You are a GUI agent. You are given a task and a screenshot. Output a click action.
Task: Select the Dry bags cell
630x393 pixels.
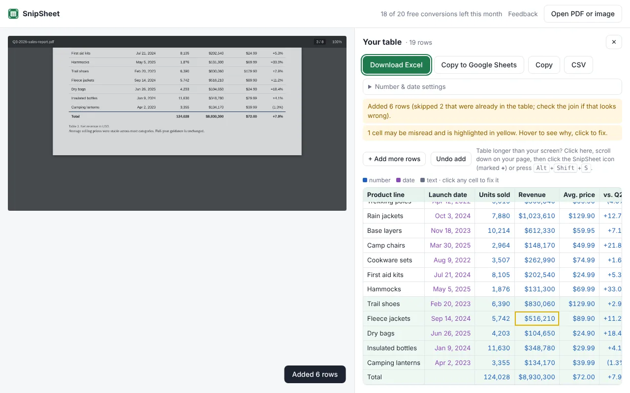(x=394, y=333)
